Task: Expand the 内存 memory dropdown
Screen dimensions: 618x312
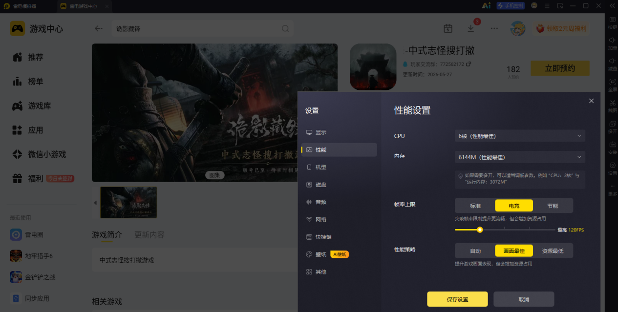Action: 520,157
